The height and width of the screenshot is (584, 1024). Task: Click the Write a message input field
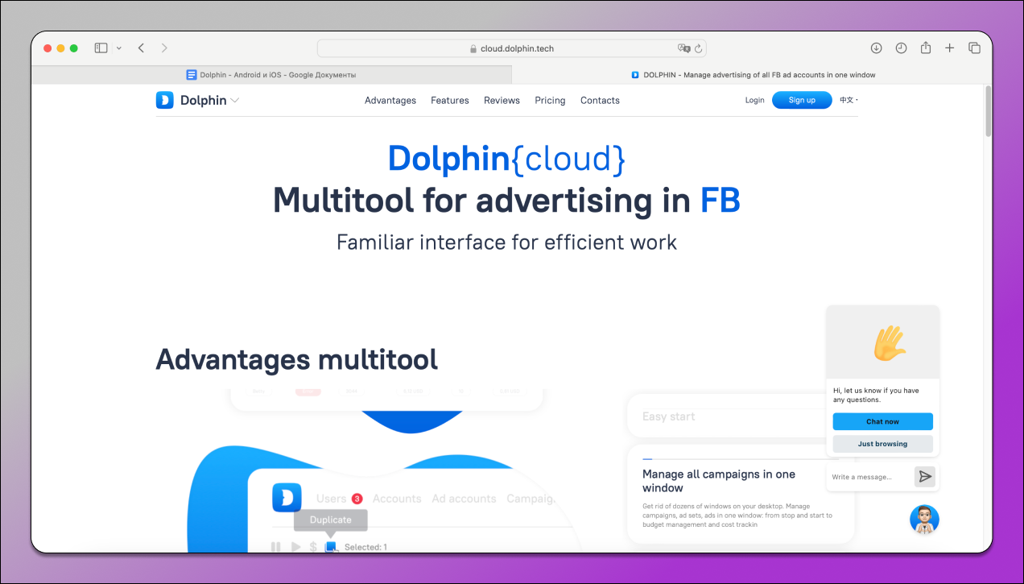click(x=870, y=477)
